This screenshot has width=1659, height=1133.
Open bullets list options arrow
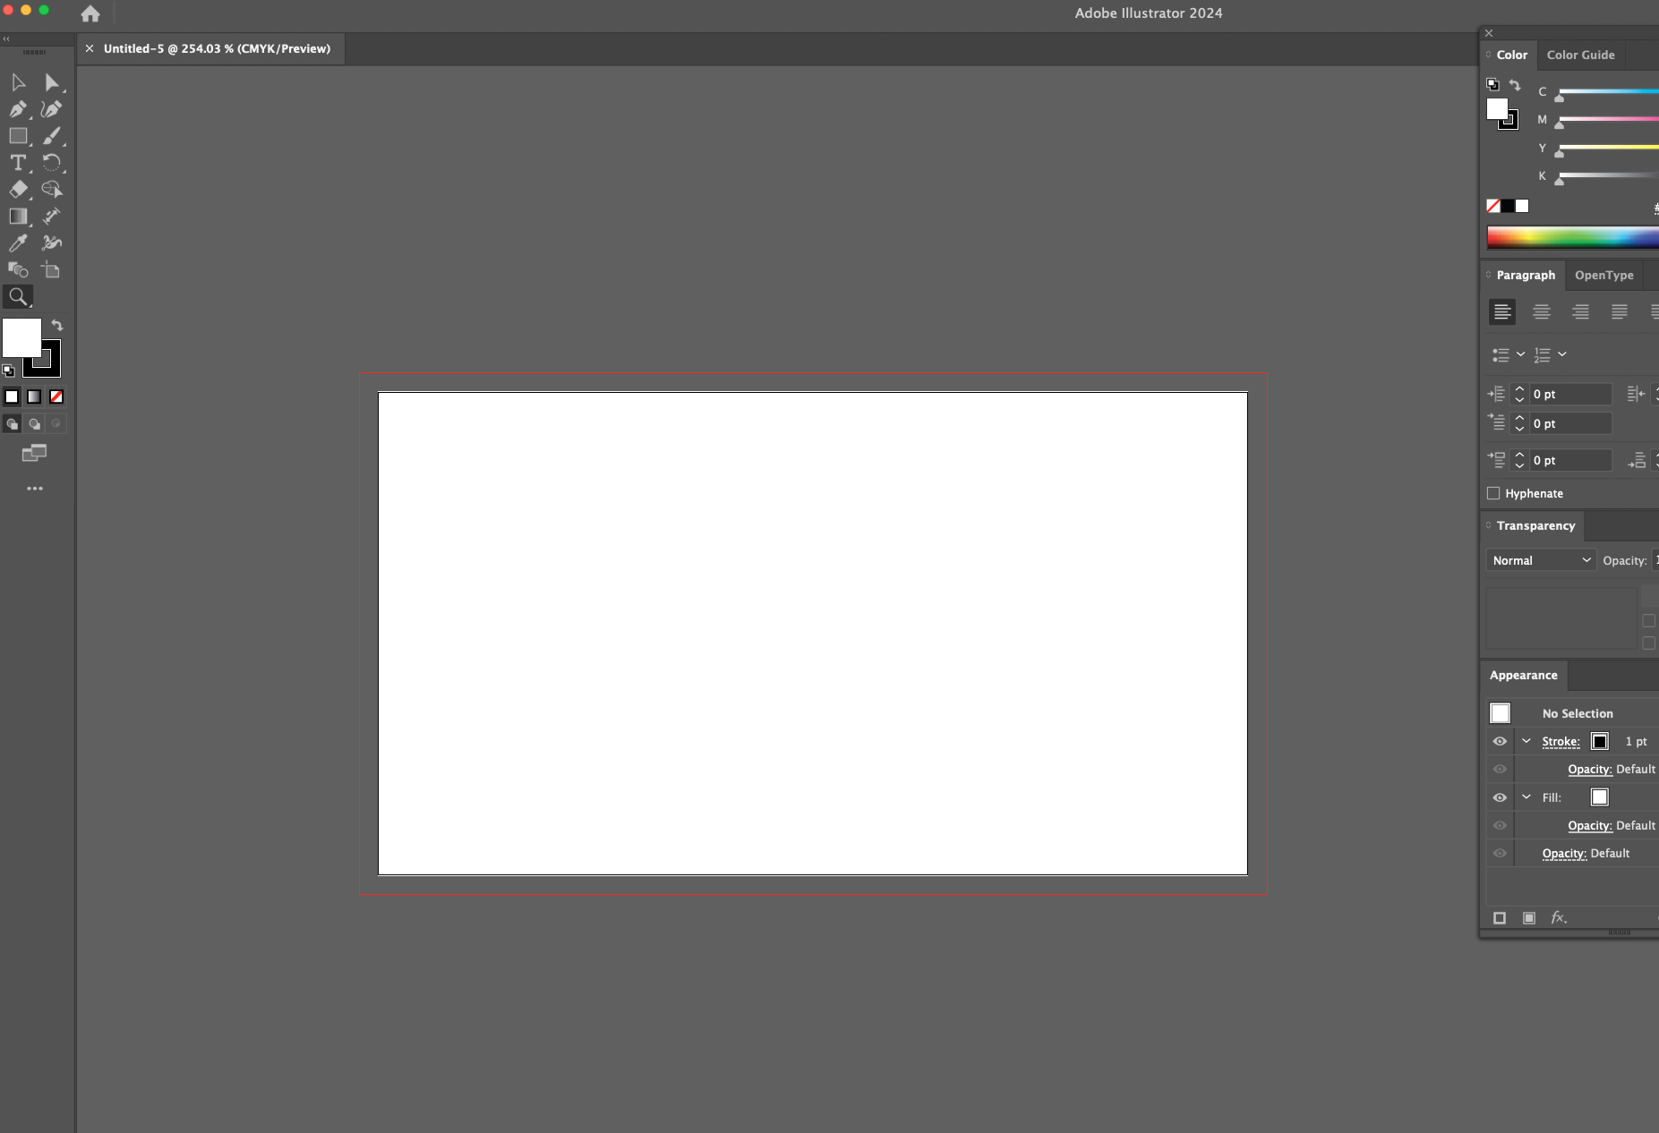(1520, 354)
